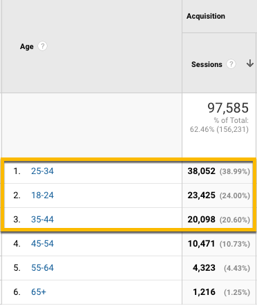Click the 20,098 sessions cell
This screenshot has width=257, height=306.
click(201, 220)
